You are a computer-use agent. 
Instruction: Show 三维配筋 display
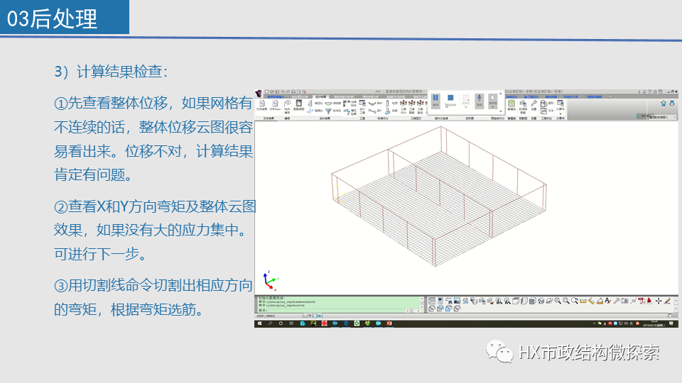click(412, 107)
